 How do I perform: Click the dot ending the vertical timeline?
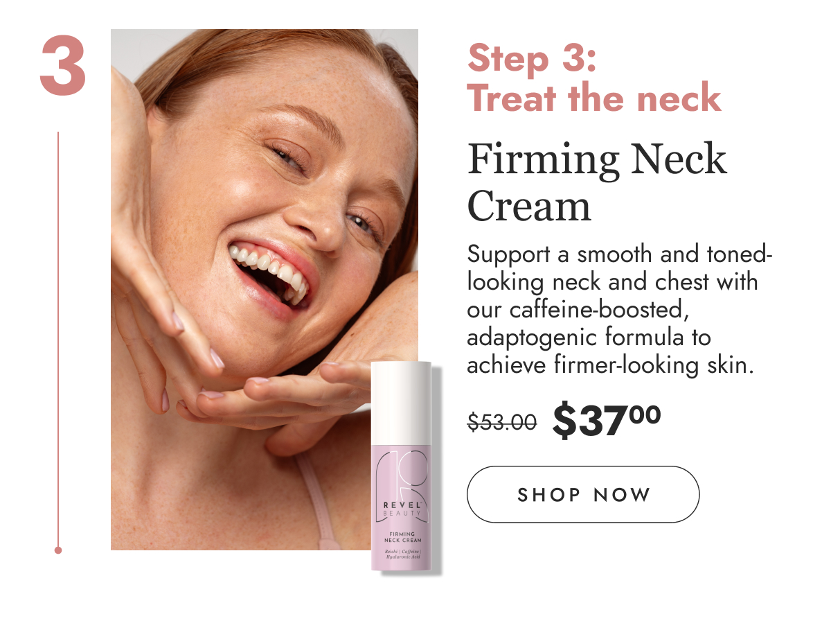(x=58, y=550)
